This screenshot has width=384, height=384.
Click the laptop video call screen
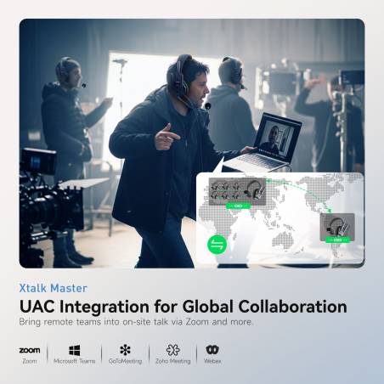pyautogui.click(x=277, y=138)
